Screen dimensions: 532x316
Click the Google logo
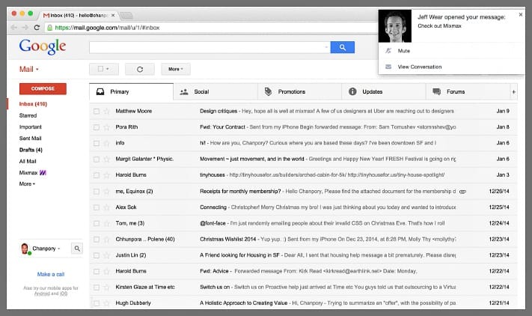click(x=43, y=46)
